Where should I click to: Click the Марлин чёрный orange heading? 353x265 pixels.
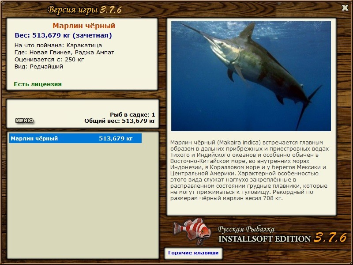[84, 26]
